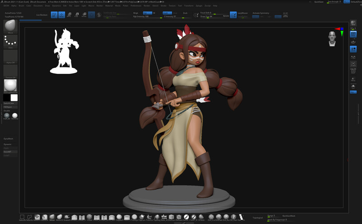
Task: Click the camera view head orientation gizmo
Action: click(332, 39)
